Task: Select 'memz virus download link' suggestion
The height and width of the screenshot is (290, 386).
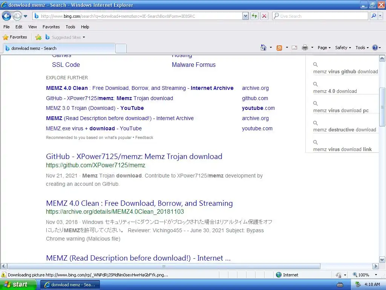Action: pyautogui.click(x=342, y=149)
